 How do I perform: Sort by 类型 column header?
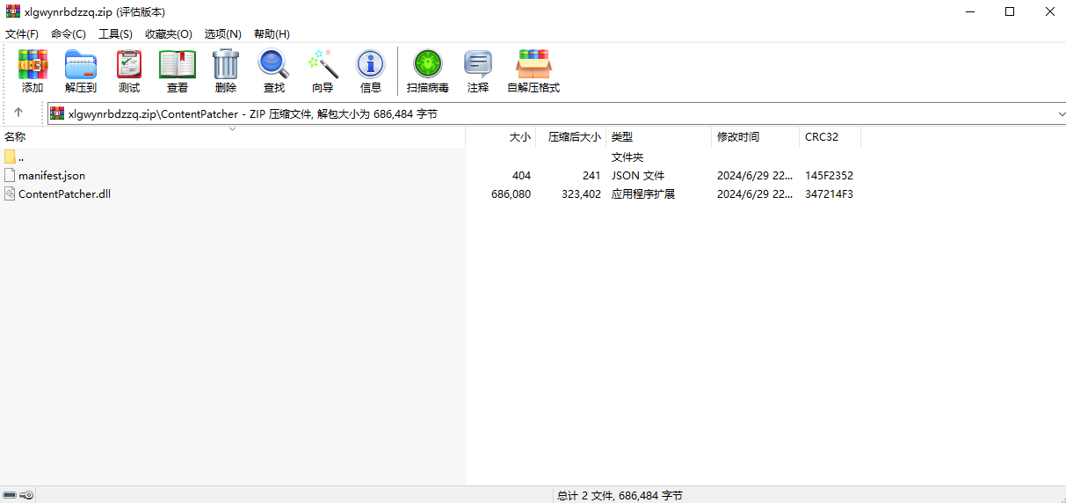(658, 136)
